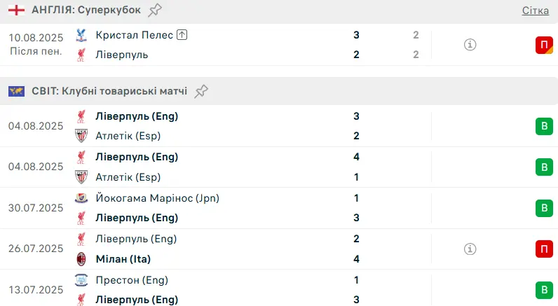Click the Йокогама Марінос (Jpn) team name

pyautogui.click(x=157, y=198)
